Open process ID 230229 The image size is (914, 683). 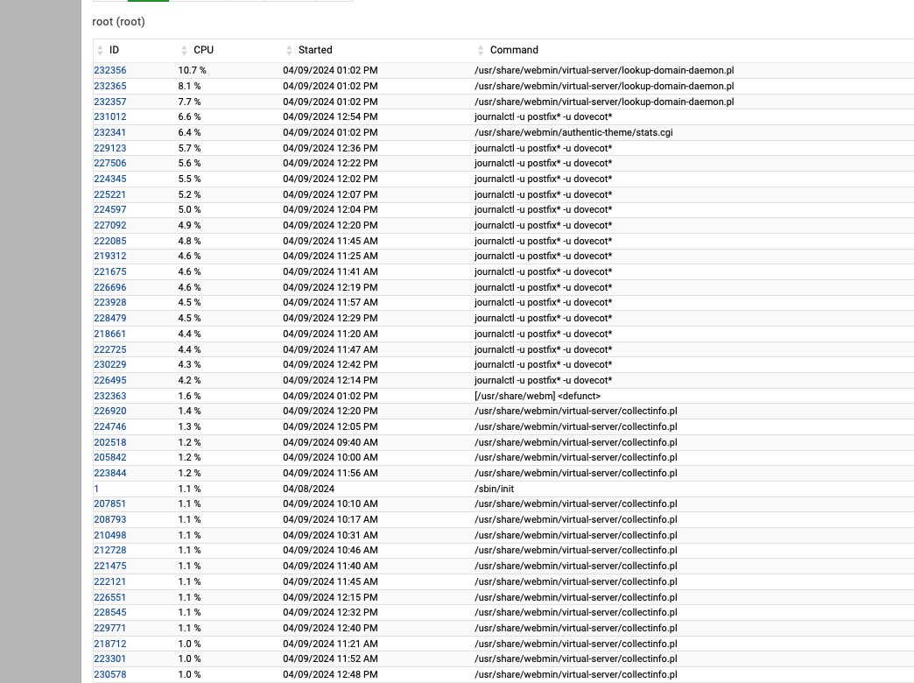[x=110, y=364]
